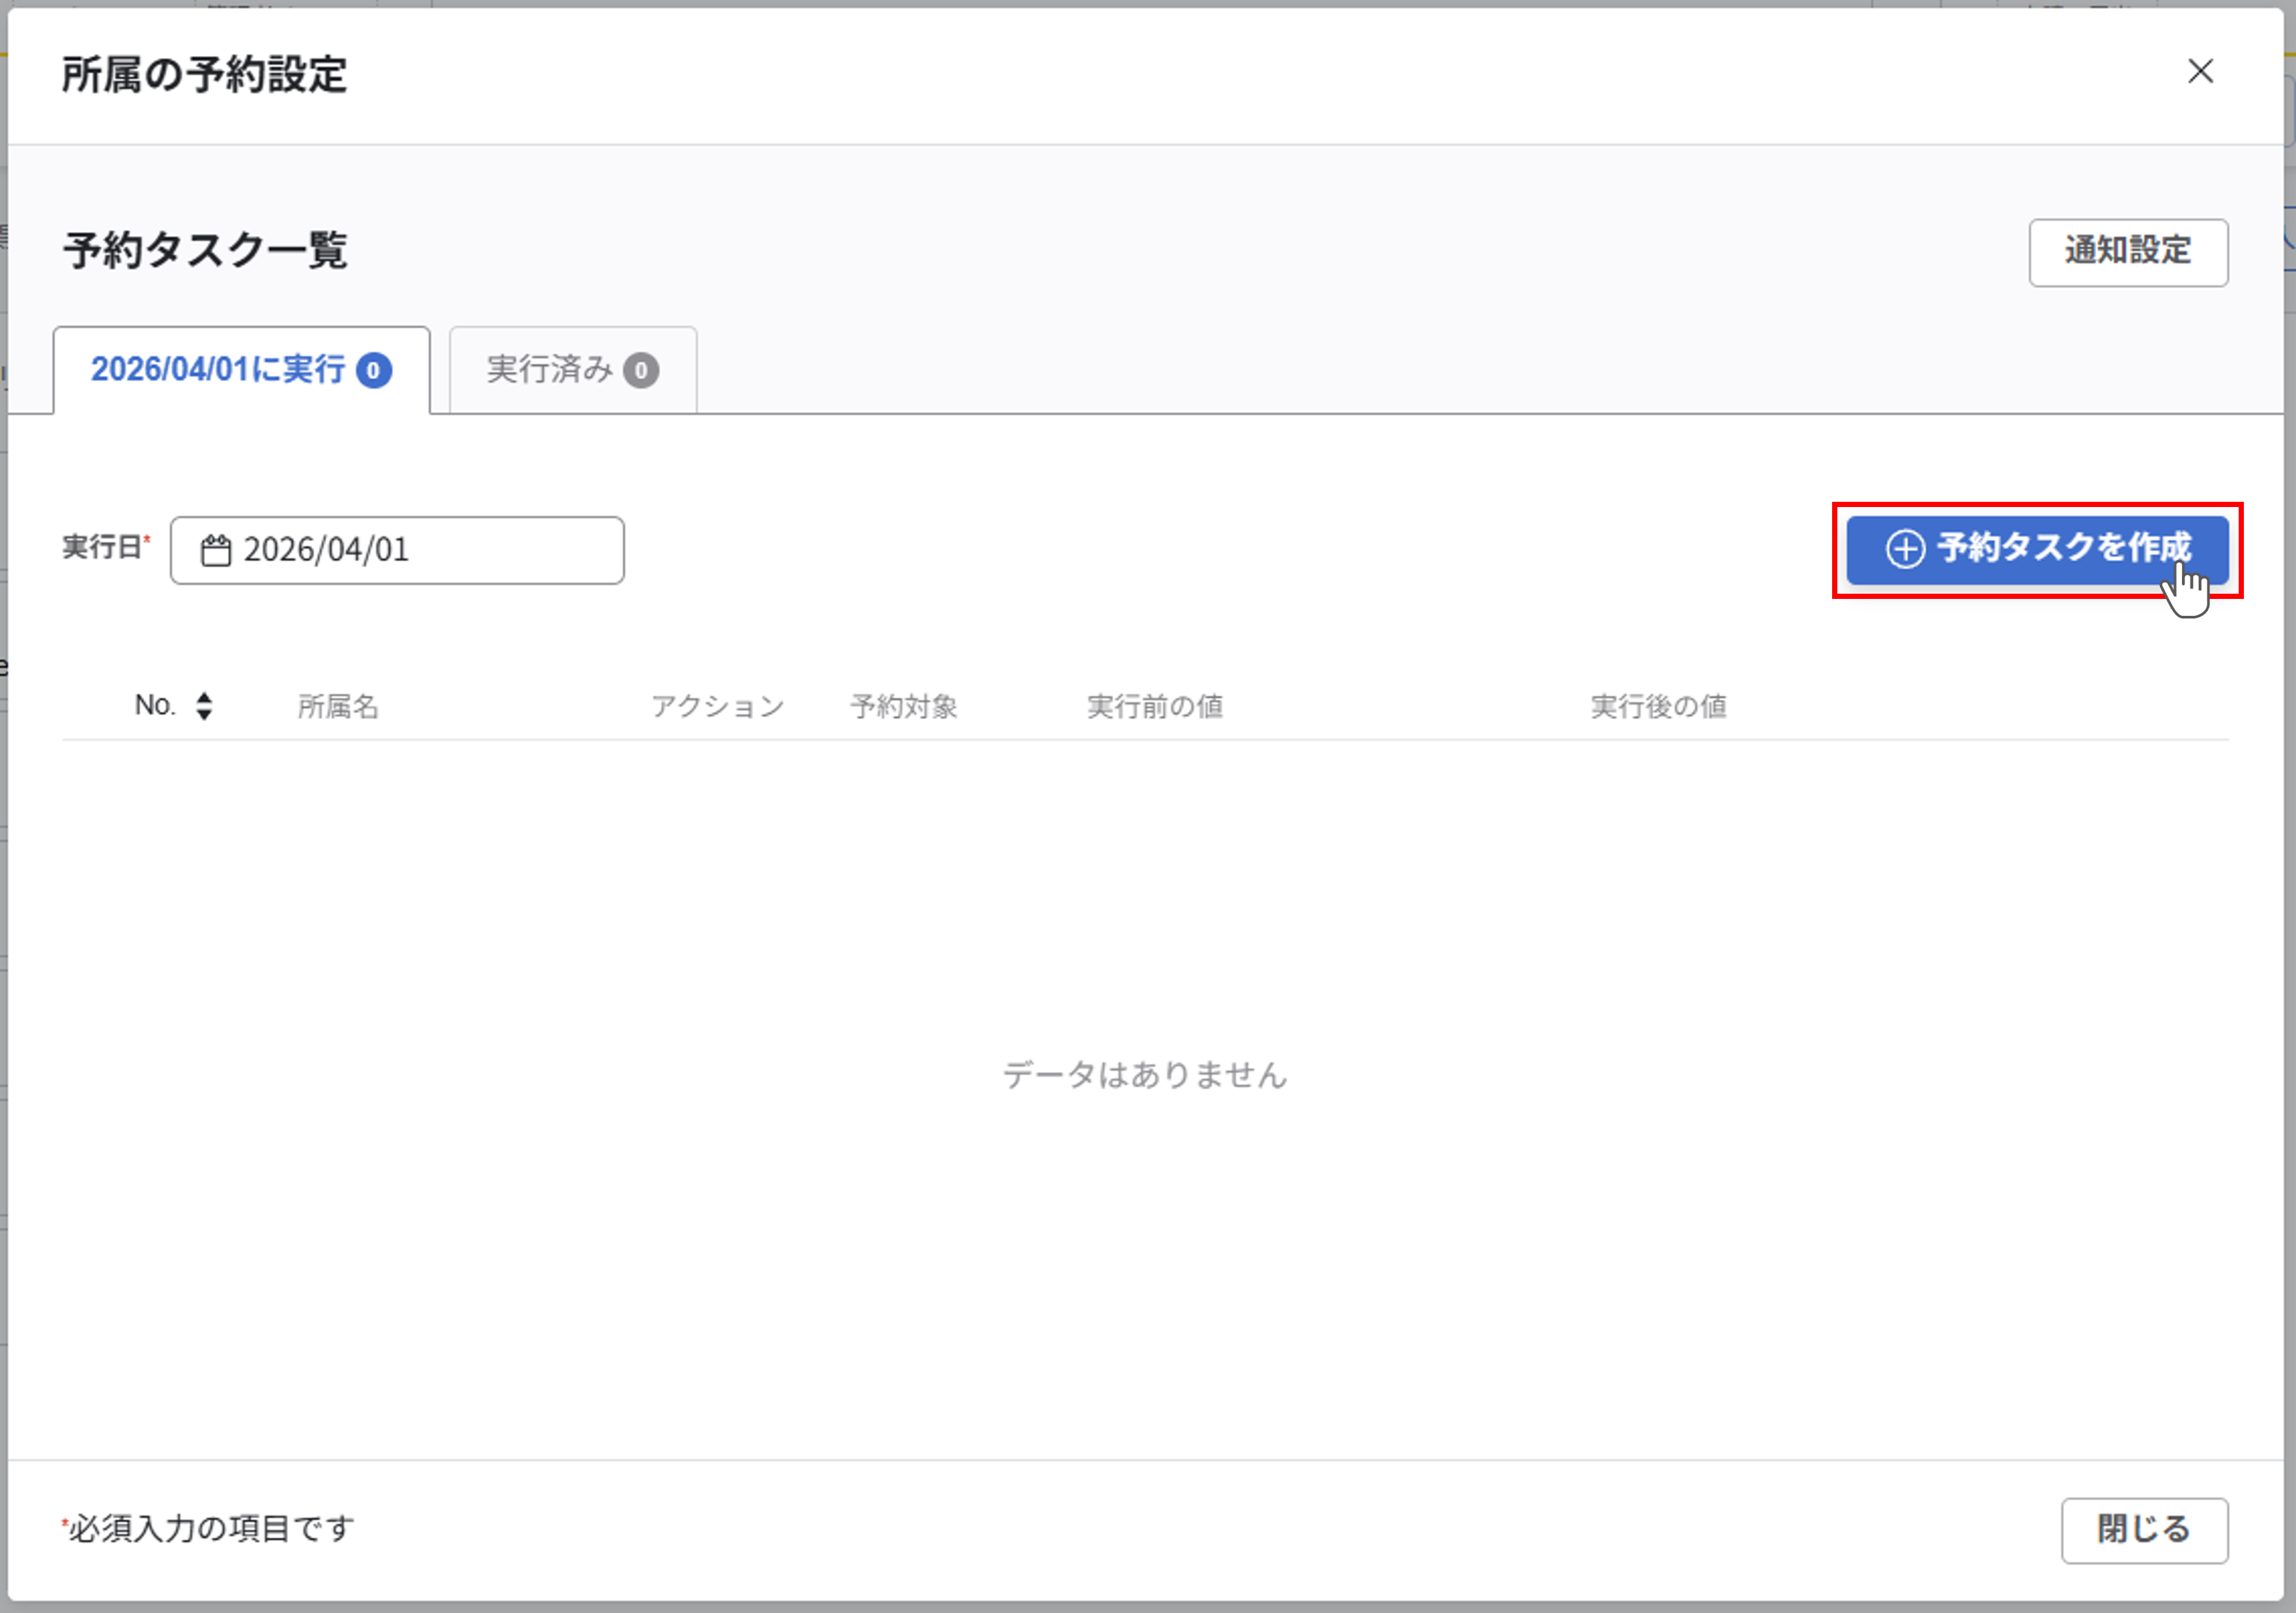
Task: Click the gray count badge on 実行済み tab
Action: point(641,371)
